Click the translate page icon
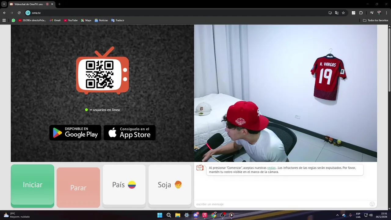Image resolution: width=391 pixels, height=220 pixels. pos(337,13)
